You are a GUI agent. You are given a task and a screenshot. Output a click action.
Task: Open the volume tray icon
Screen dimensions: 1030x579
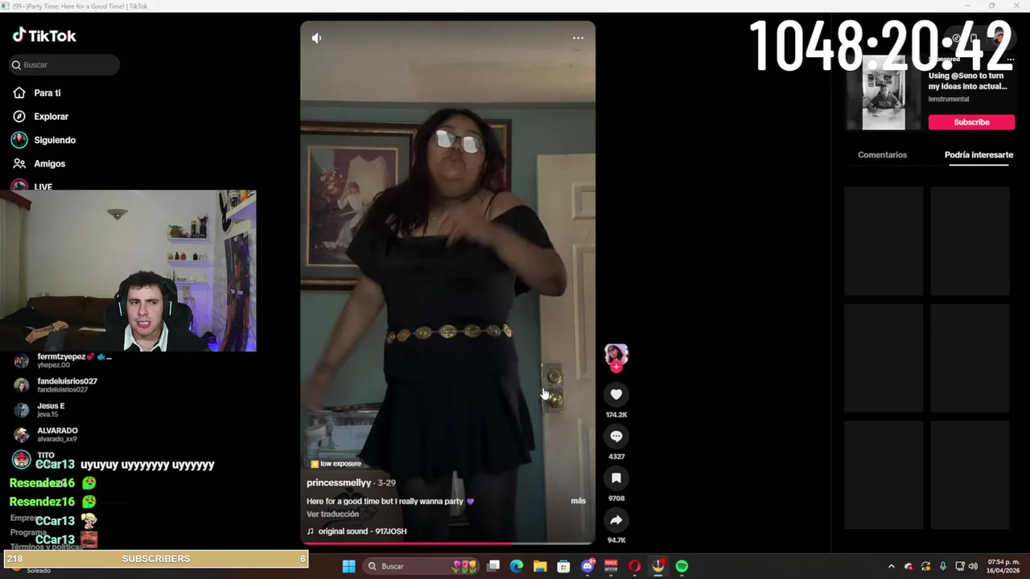[x=973, y=566]
